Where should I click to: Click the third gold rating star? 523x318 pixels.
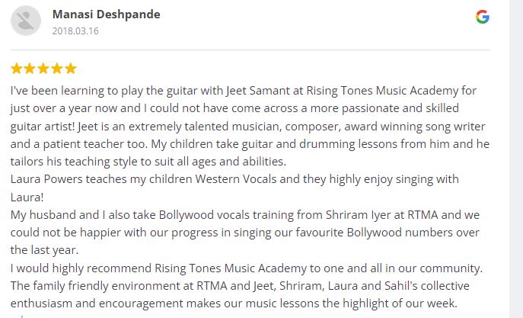tap(43, 69)
